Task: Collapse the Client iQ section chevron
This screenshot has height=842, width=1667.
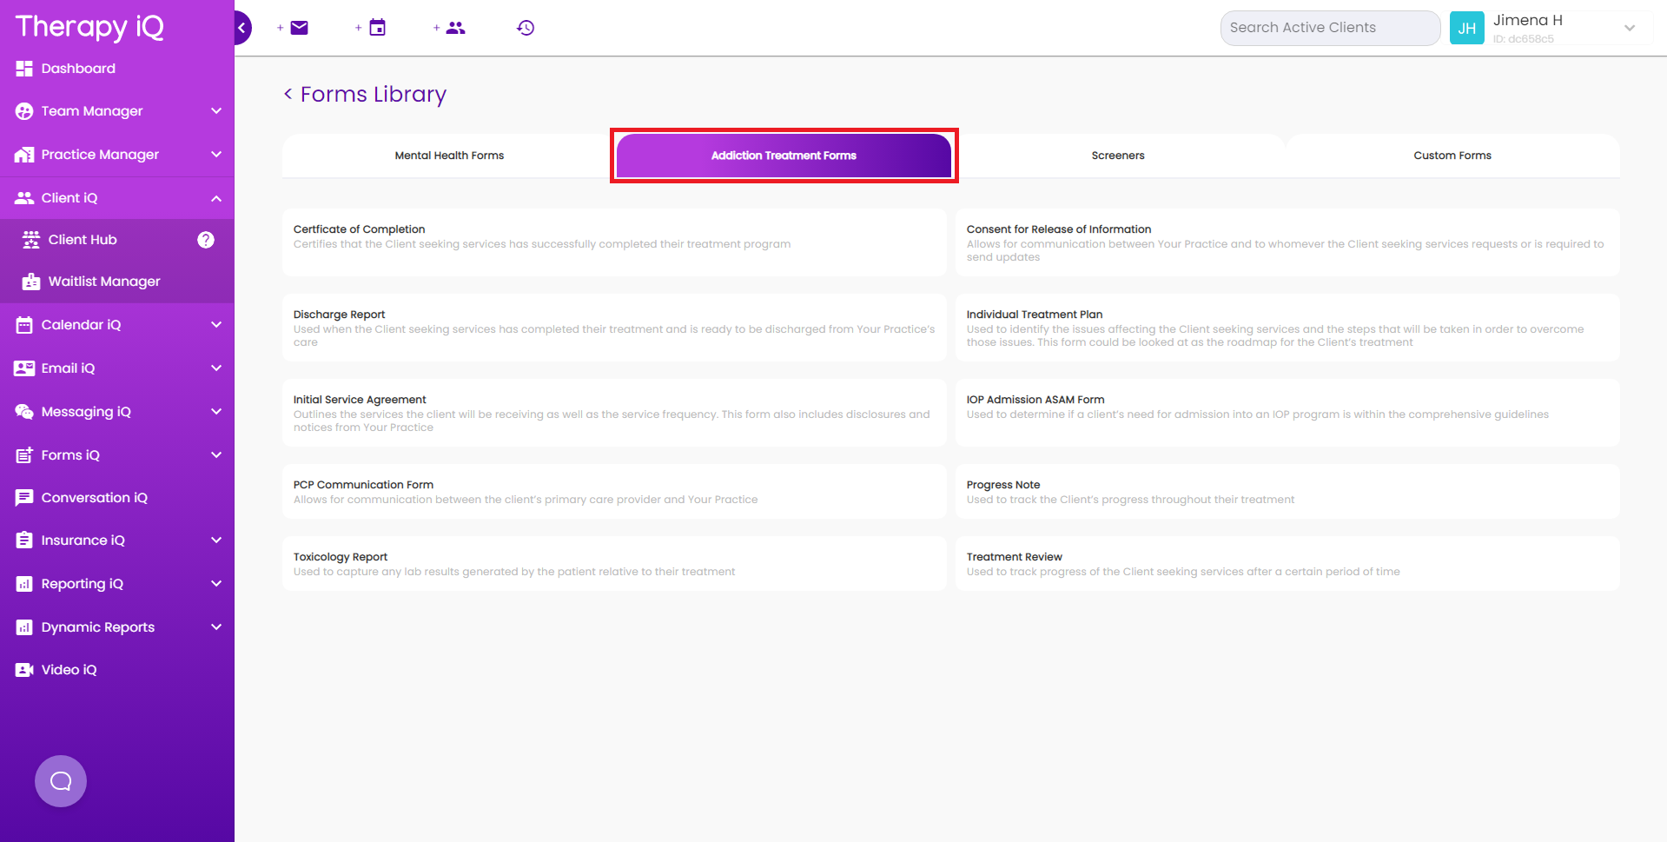Action: pyautogui.click(x=216, y=198)
